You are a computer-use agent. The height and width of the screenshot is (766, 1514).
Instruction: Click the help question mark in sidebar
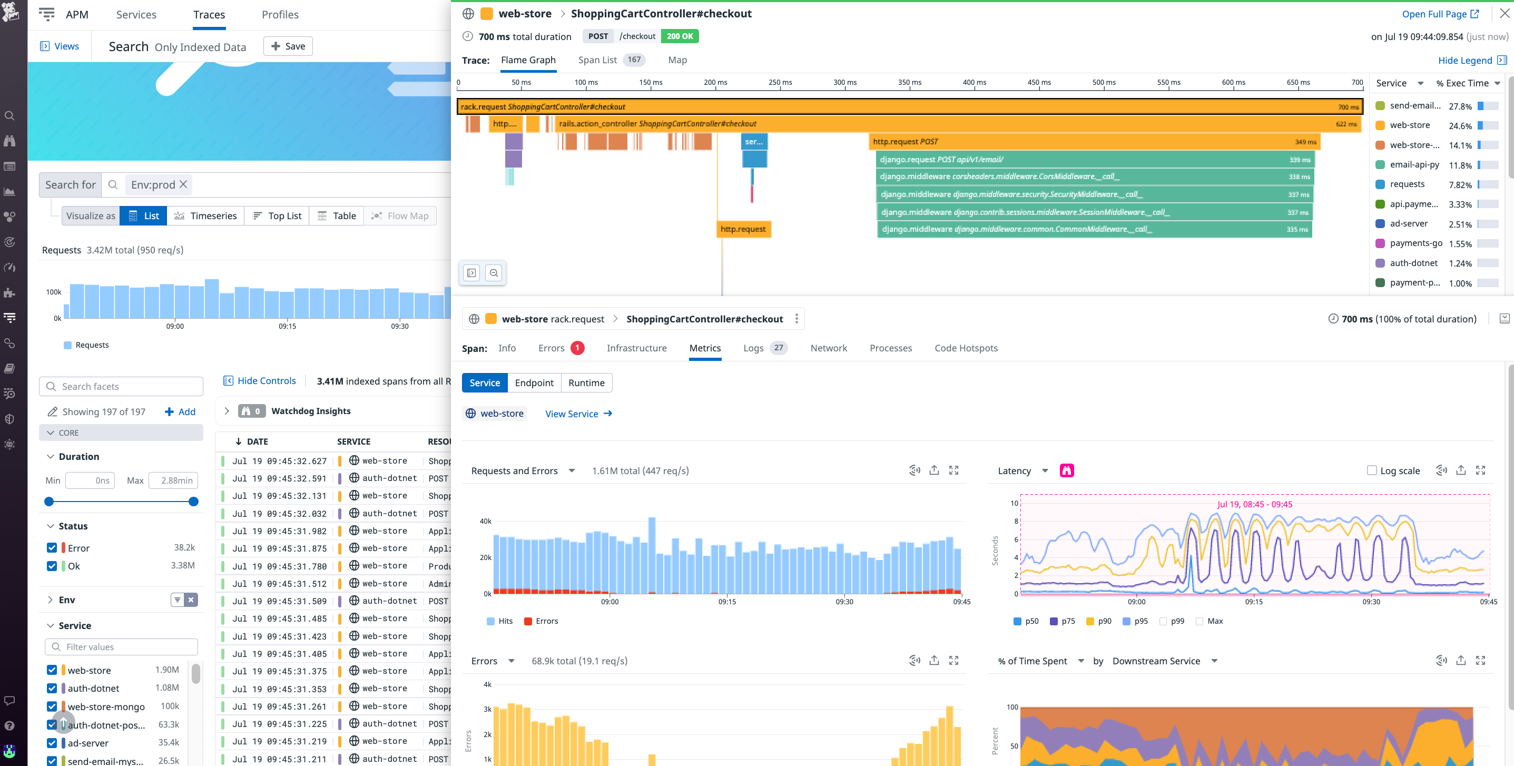click(x=10, y=725)
